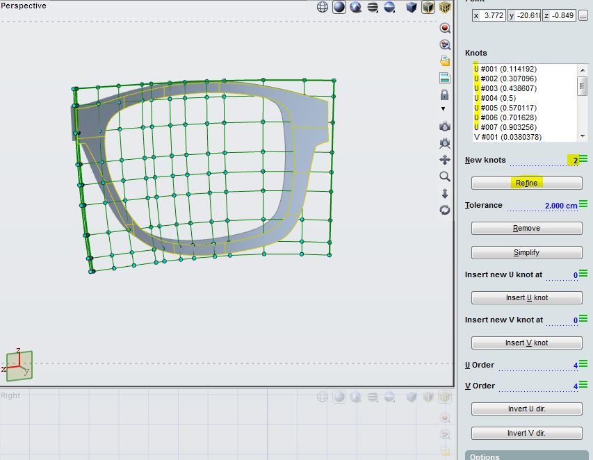Click green slider icon for Insert new U knot
593x460 pixels.
tap(583, 273)
